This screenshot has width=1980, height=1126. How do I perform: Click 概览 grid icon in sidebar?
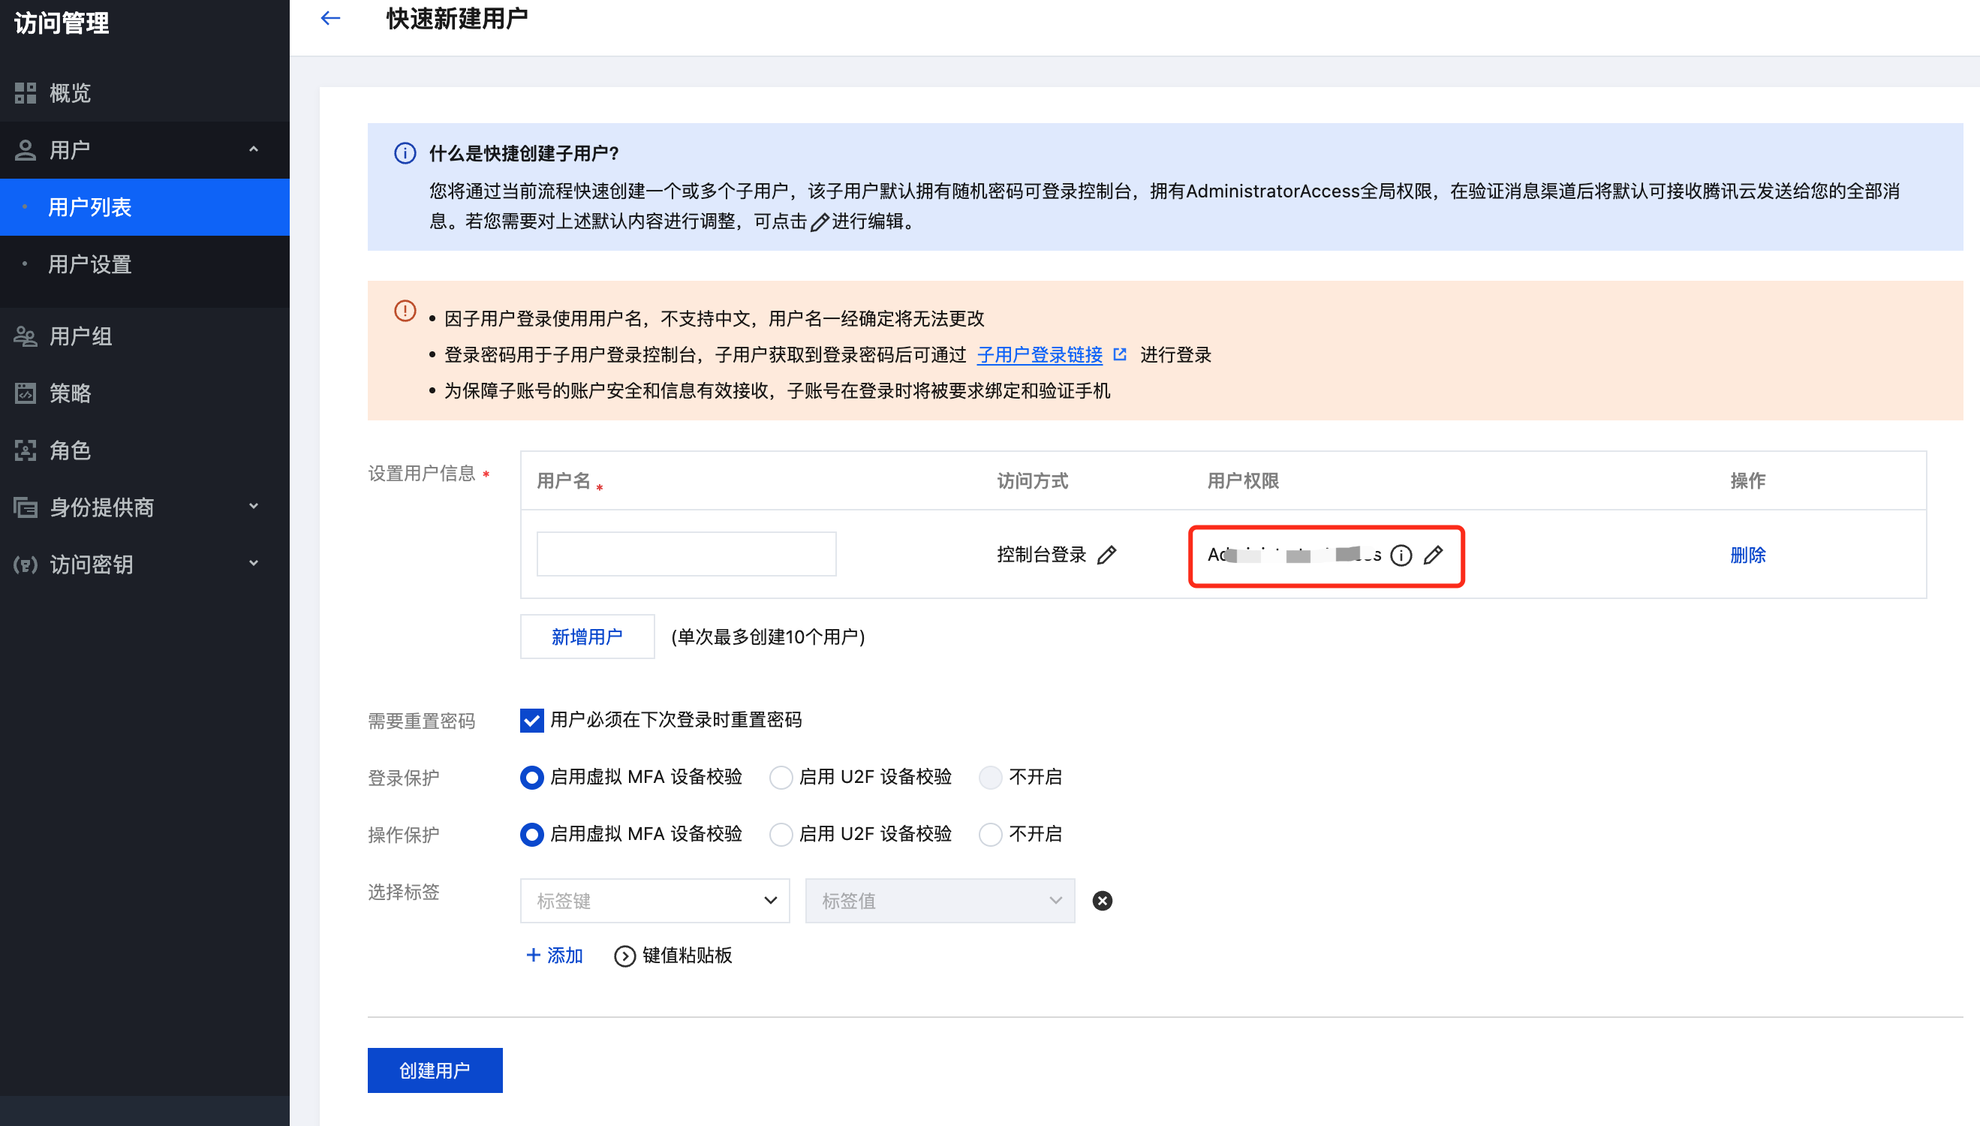click(26, 93)
